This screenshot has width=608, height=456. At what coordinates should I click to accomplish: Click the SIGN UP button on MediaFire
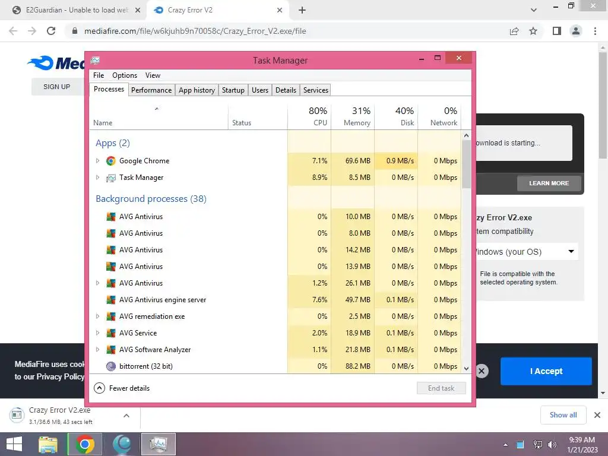tap(56, 87)
